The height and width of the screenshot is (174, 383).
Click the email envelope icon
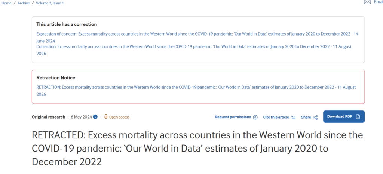(x=367, y=2)
